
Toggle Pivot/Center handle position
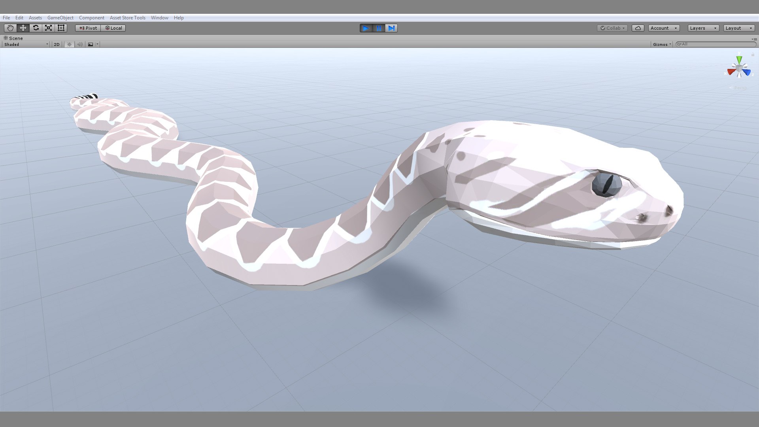[x=88, y=28]
